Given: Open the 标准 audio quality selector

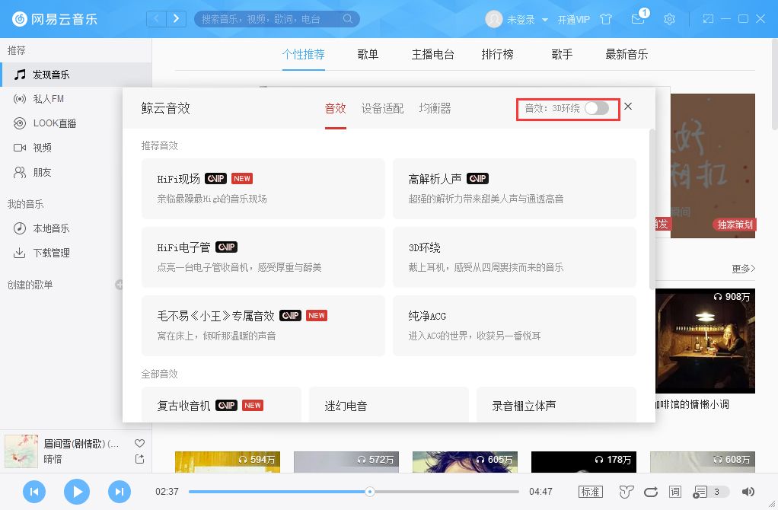Looking at the screenshot, I should tap(591, 492).
